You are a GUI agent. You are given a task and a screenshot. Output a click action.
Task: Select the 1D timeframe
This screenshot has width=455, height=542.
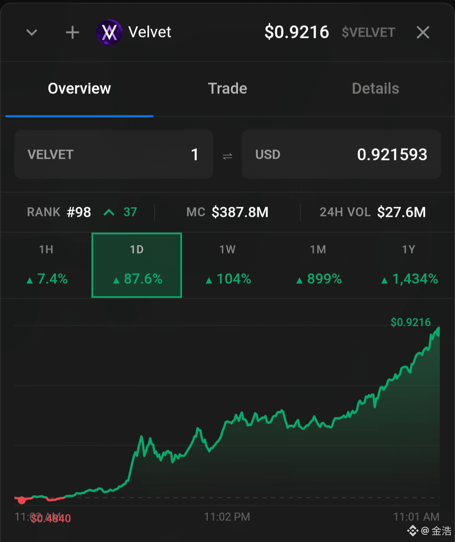(x=136, y=265)
